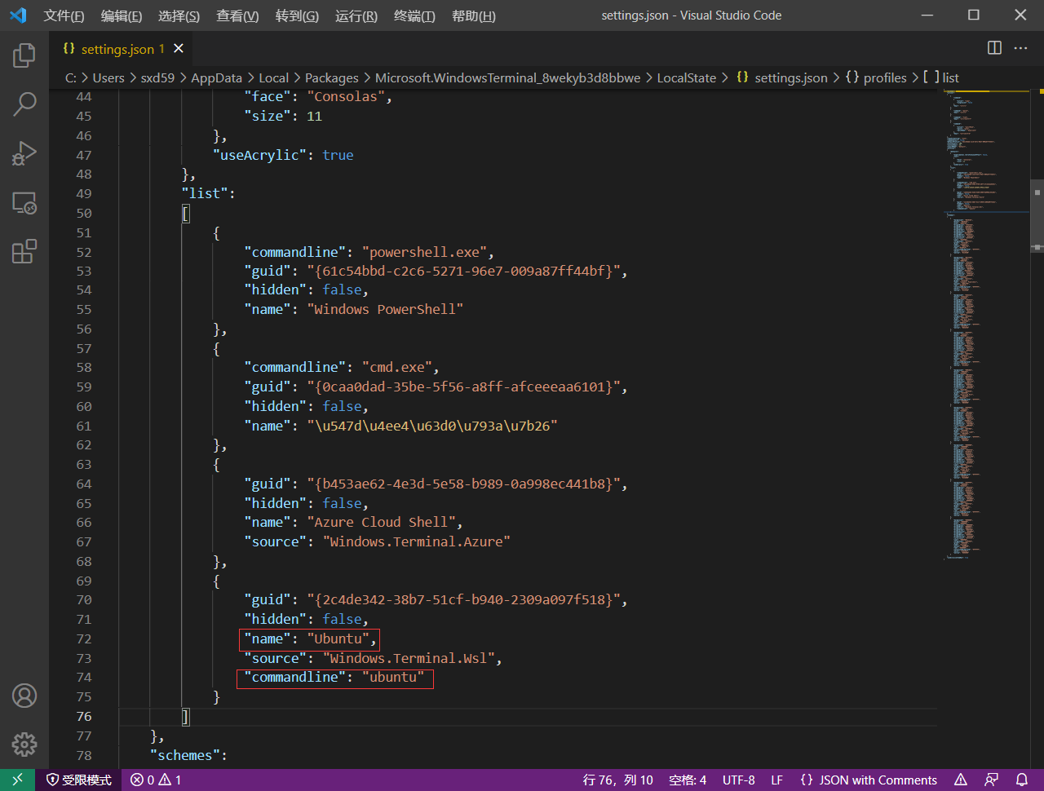1044x791 pixels.
Task: Click the warning triangle status icon
Action: 961,780
